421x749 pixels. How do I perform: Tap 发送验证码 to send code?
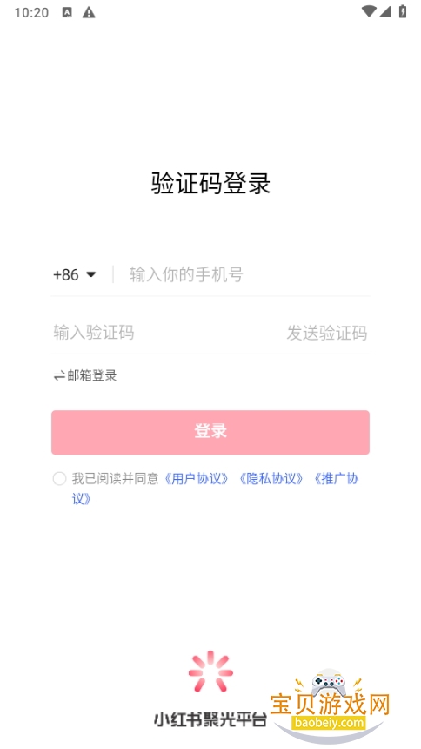[x=327, y=333]
